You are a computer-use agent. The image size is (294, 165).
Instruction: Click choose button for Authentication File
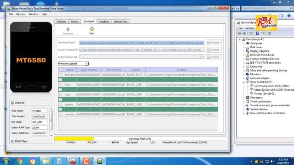(213, 57)
